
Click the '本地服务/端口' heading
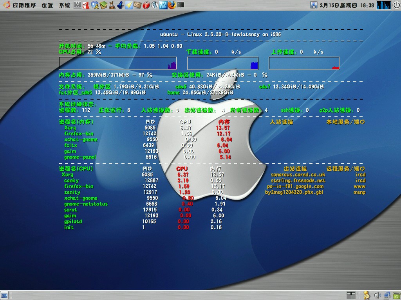click(345, 122)
